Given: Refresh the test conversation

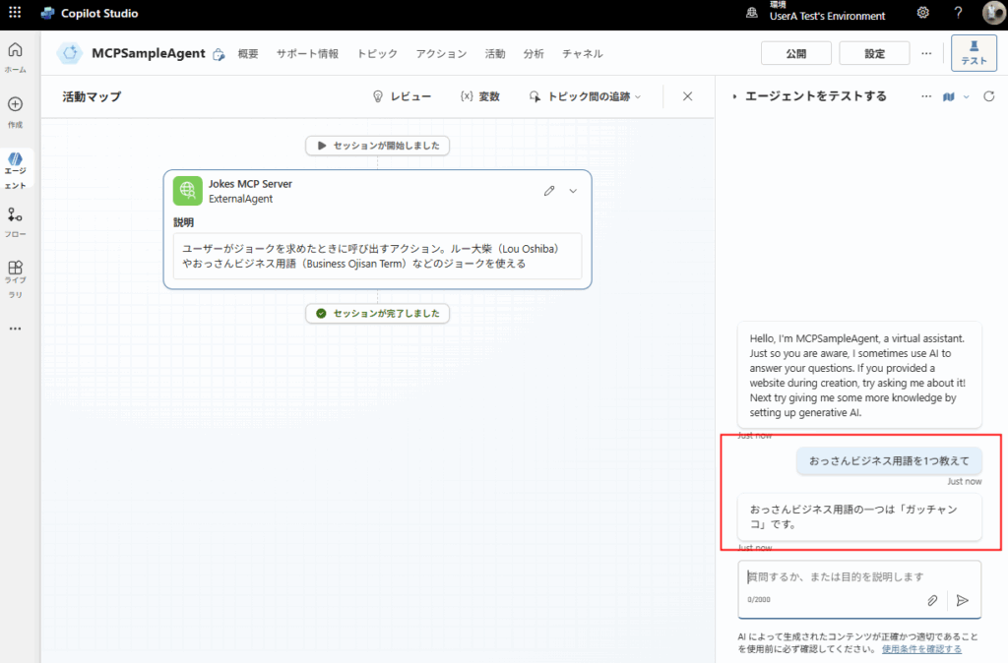Looking at the screenshot, I should pos(988,96).
